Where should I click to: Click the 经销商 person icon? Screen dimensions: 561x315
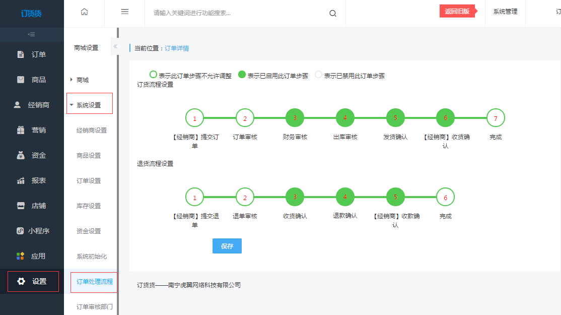tap(17, 104)
